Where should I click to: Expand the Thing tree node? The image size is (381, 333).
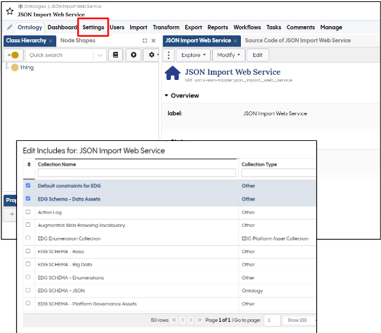8,68
